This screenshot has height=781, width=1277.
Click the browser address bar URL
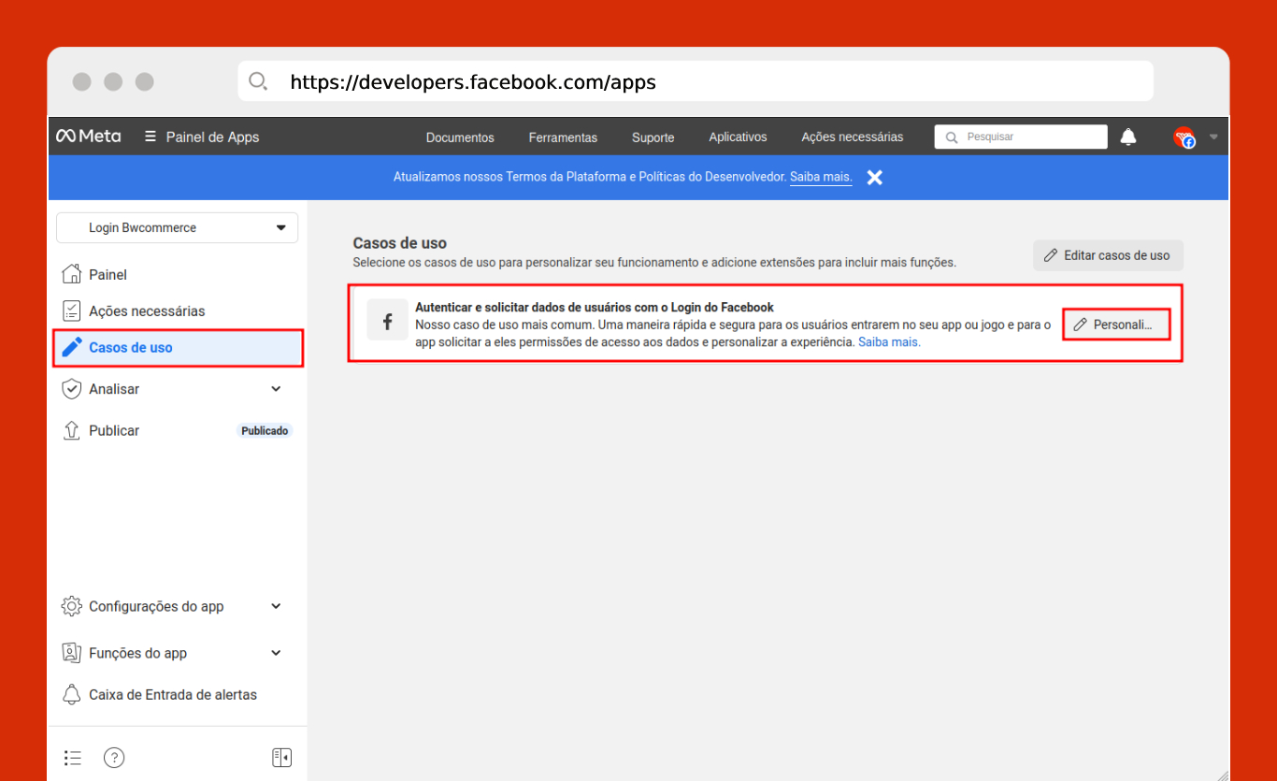tap(473, 82)
